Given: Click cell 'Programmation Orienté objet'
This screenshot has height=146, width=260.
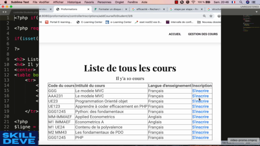Looking at the screenshot, I should (111, 101).
